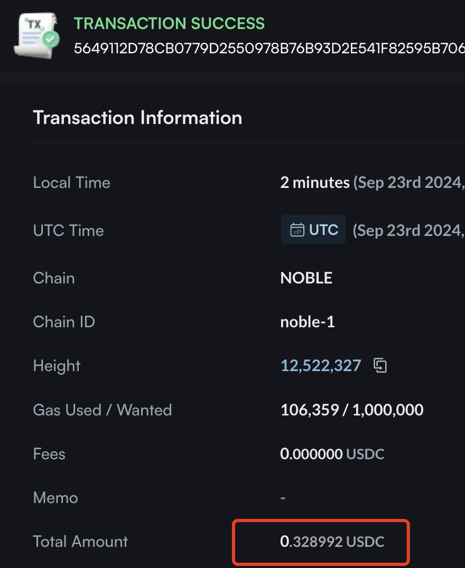Click the green checkmark badge on receipt
The image size is (465, 568).
point(51,39)
